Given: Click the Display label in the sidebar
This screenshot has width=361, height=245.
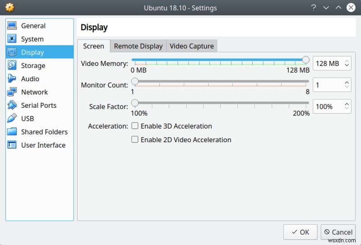Looking at the screenshot, I should pyautogui.click(x=32, y=52).
